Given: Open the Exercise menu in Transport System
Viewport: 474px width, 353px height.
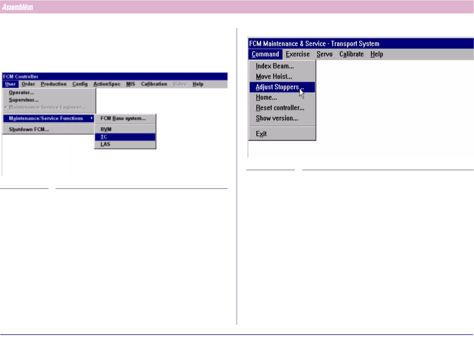Looking at the screenshot, I should 298,54.
